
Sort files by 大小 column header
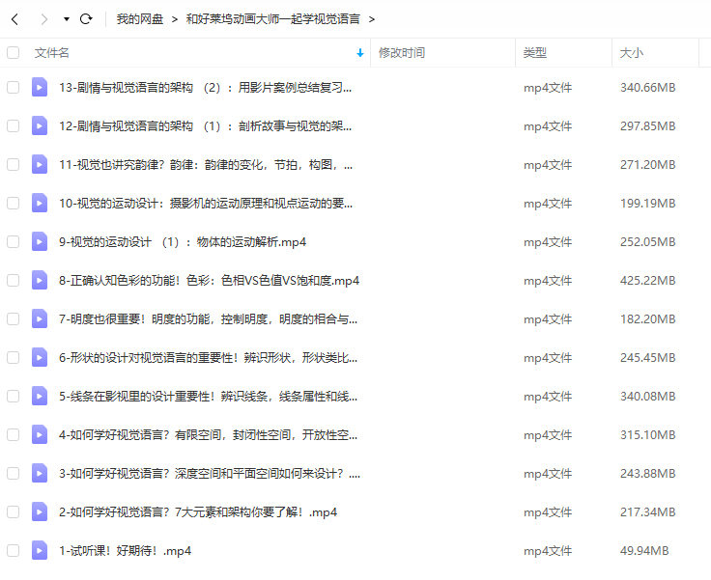tap(631, 53)
